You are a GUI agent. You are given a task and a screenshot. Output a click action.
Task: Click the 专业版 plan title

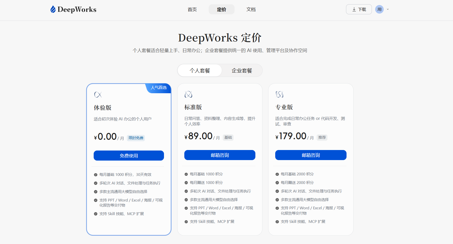tap(284, 107)
